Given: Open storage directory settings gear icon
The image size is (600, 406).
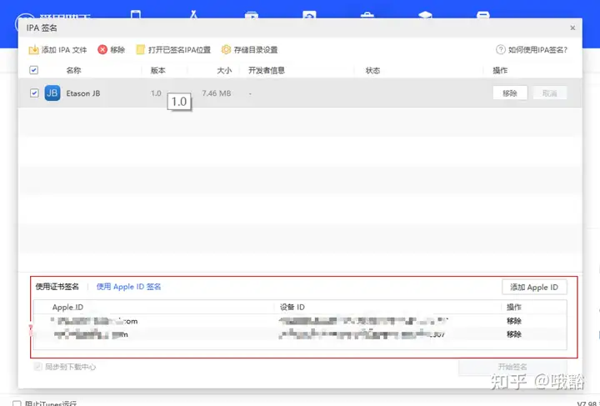Looking at the screenshot, I should (x=226, y=50).
